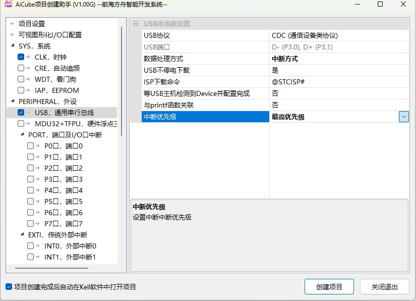Screen dimensions: 416x301
Task: Select the USB不停电下载 property row
Action: click(275, 70)
